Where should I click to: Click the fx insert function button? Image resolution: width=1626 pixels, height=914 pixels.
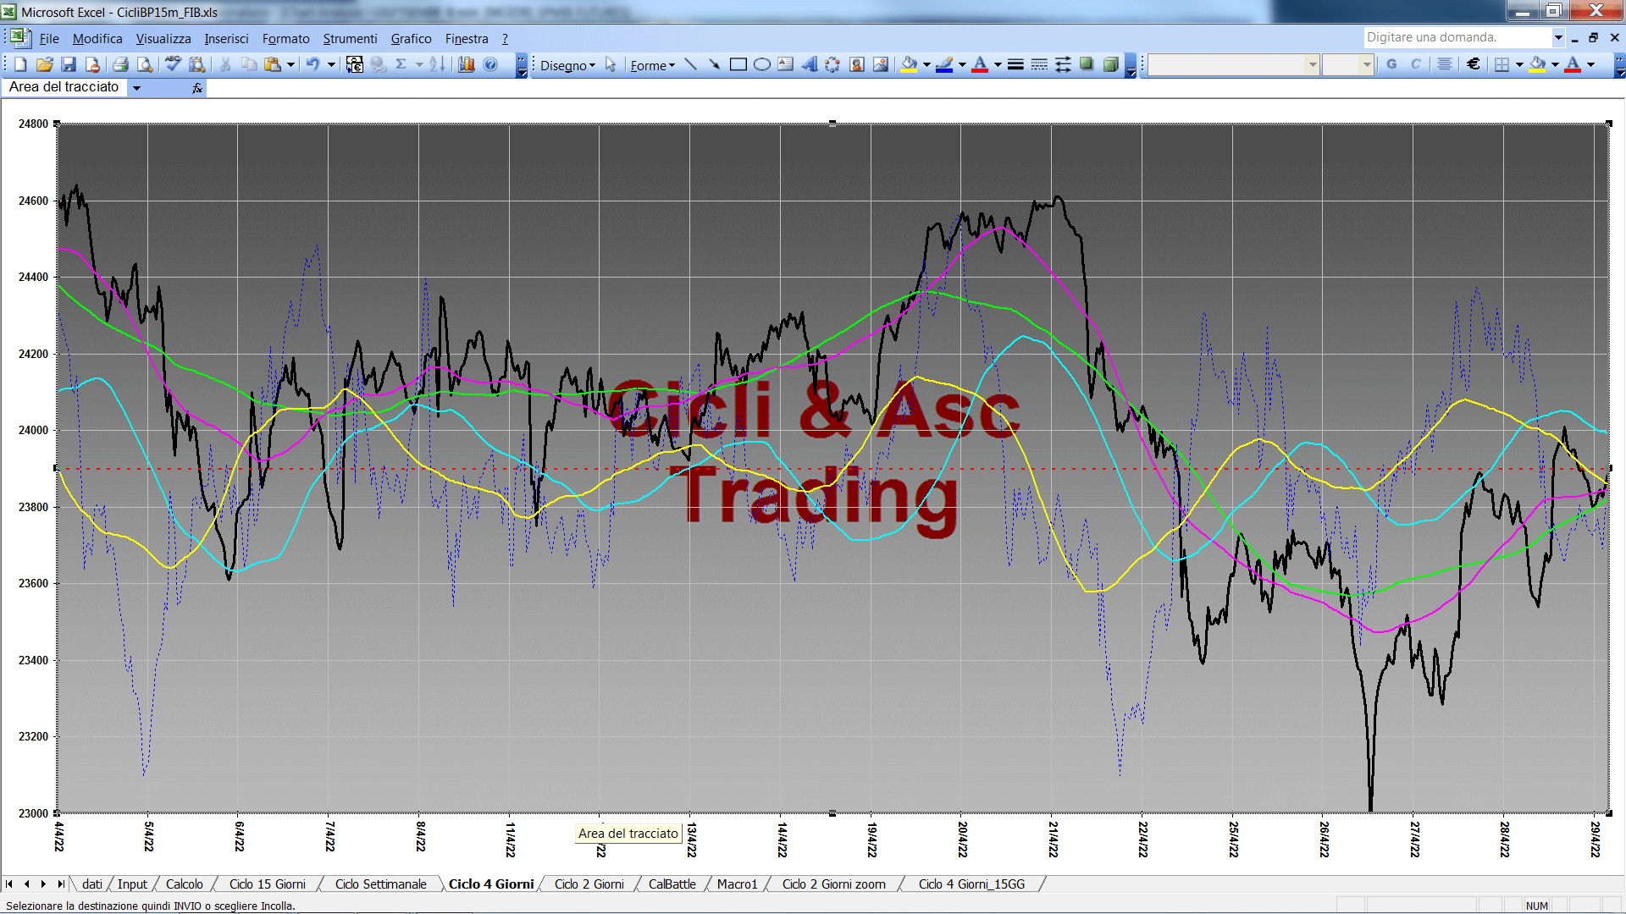point(197,88)
